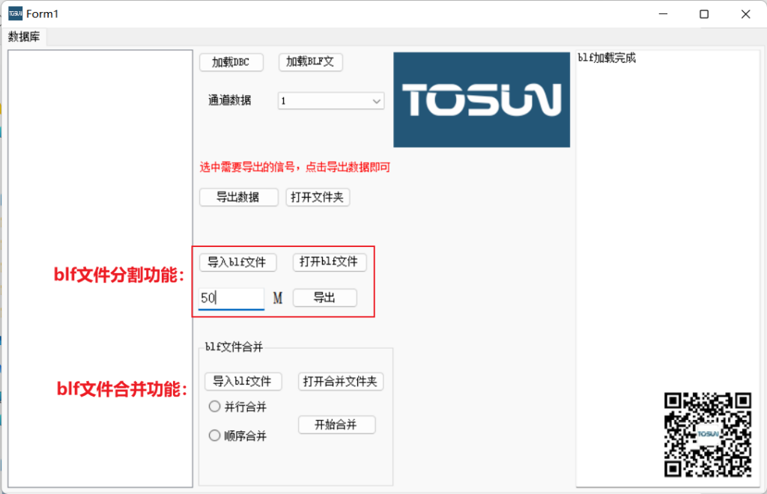Image resolution: width=767 pixels, height=494 pixels.
Task: Click the QR code image
Action: pyautogui.click(x=707, y=434)
